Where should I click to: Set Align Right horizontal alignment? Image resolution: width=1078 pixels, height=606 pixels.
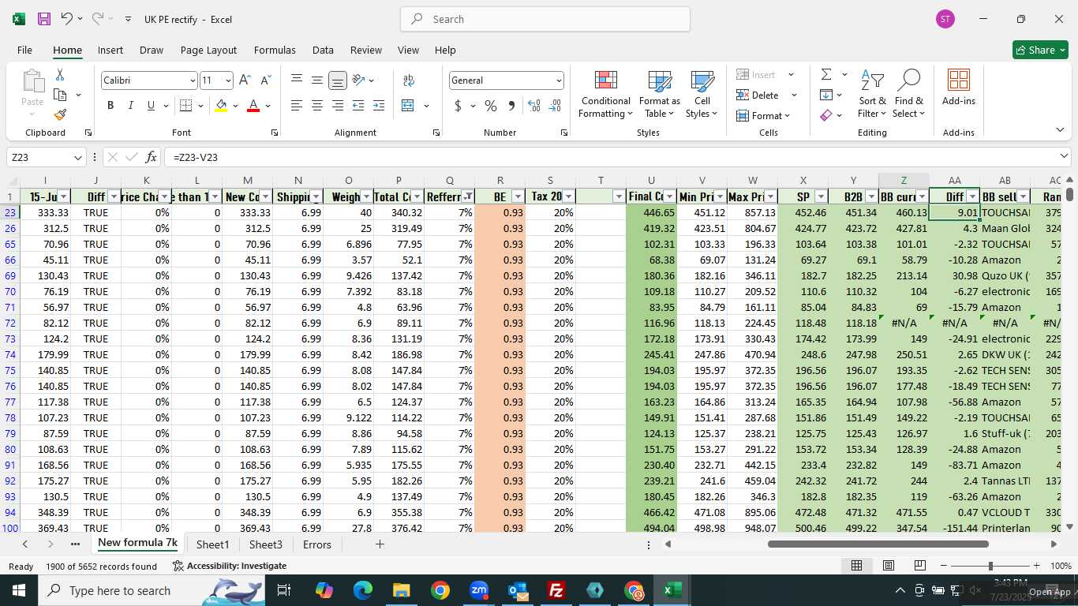[338, 105]
